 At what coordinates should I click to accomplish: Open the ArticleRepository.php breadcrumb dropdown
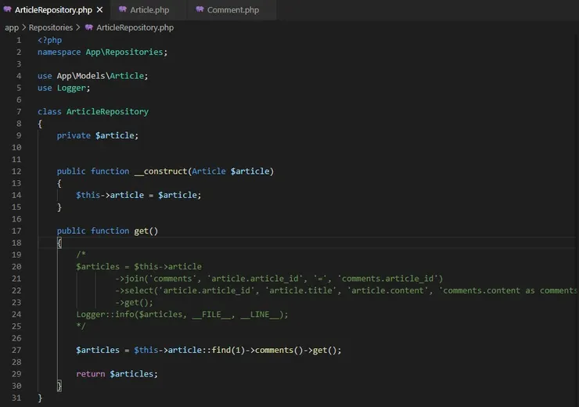tap(135, 27)
